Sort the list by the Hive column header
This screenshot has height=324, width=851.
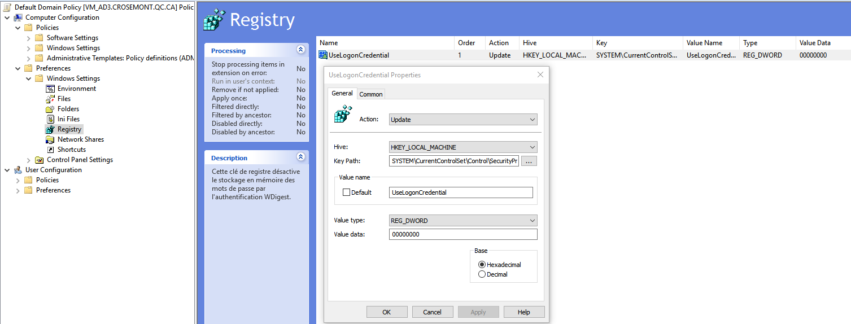click(530, 43)
